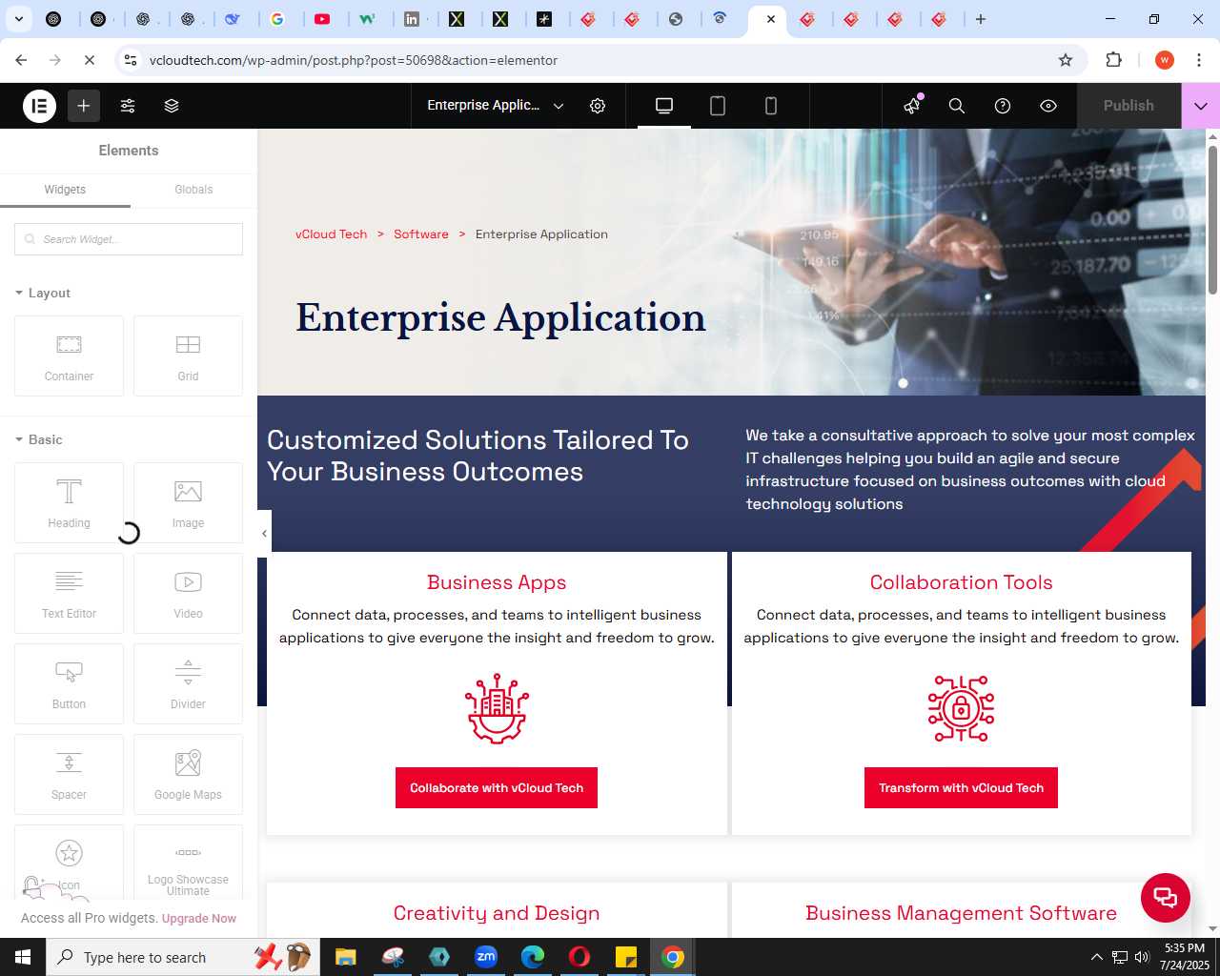Stop page loading in Chrome

[x=90, y=60]
